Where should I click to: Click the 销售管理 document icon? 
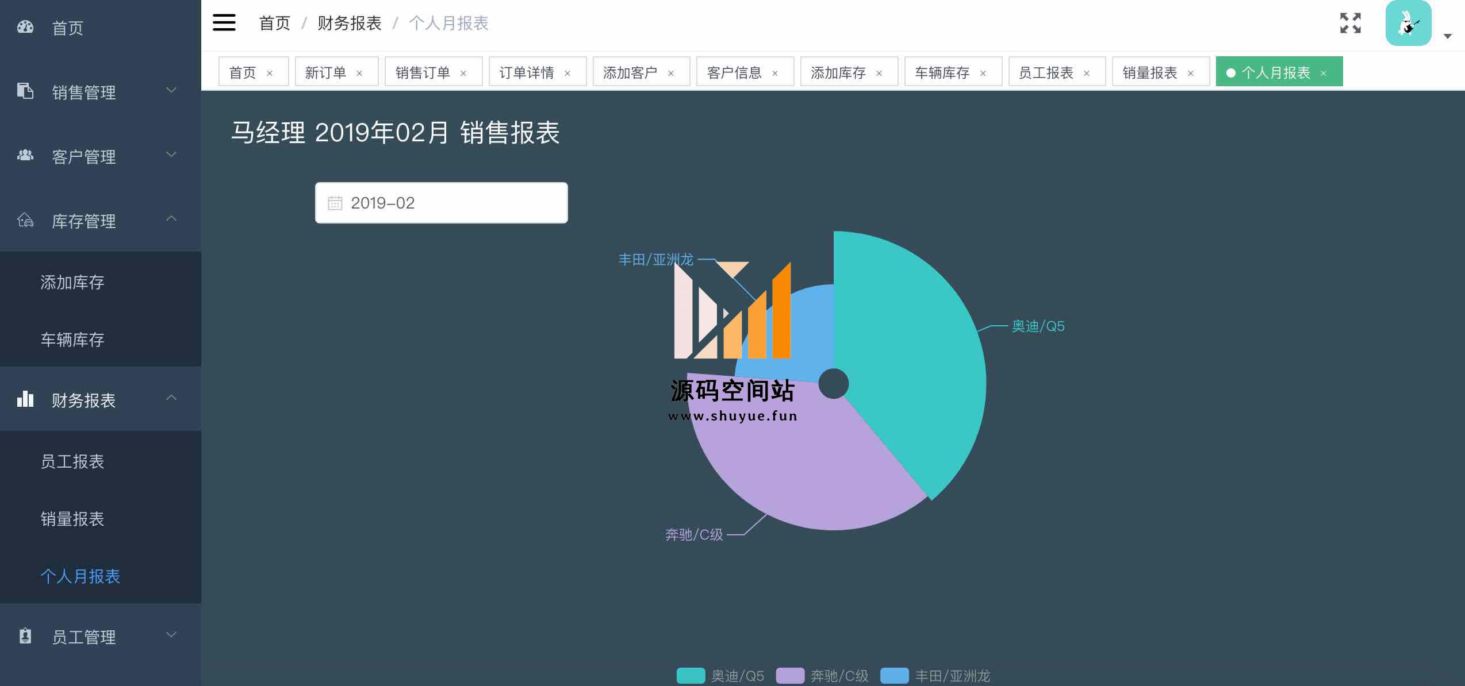(25, 91)
